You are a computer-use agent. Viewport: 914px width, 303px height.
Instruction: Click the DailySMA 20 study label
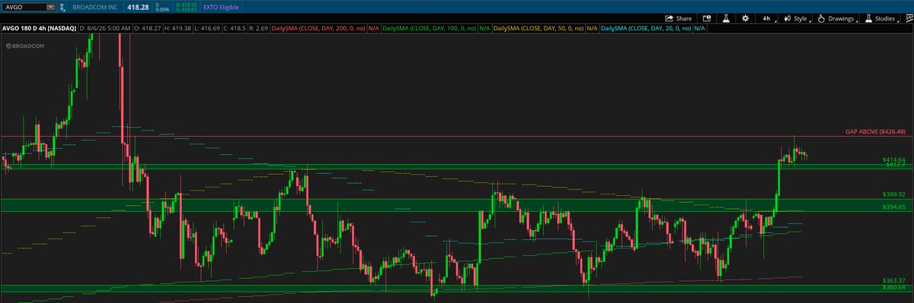click(645, 28)
